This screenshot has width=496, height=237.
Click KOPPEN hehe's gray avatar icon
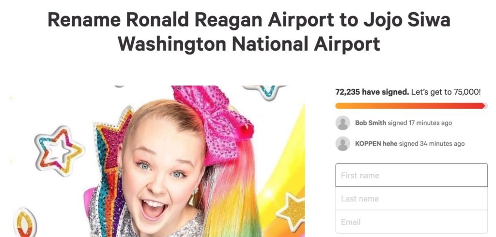pyautogui.click(x=342, y=143)
